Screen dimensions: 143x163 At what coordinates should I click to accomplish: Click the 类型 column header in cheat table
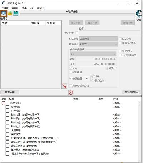pos(101,99)
